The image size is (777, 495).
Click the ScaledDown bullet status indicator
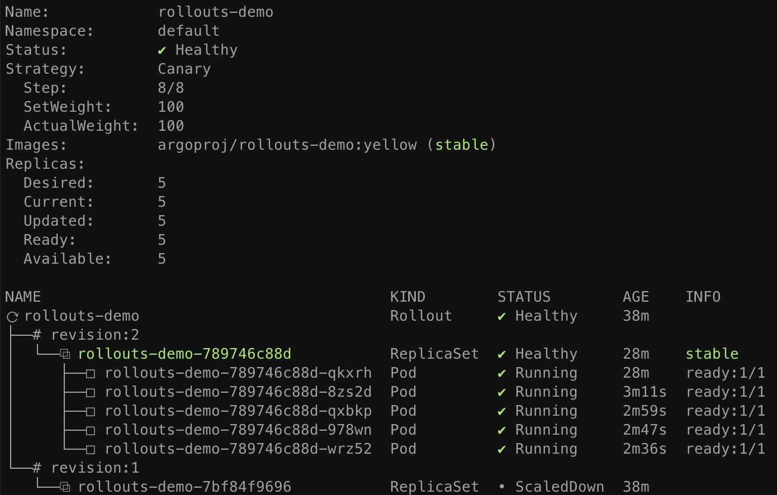[502, 487]
